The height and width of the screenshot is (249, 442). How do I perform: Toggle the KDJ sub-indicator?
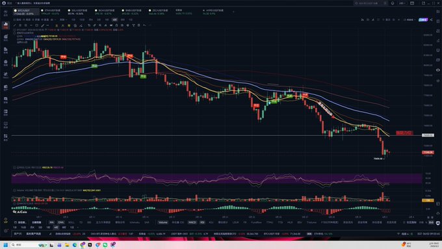tap(211, 222)
